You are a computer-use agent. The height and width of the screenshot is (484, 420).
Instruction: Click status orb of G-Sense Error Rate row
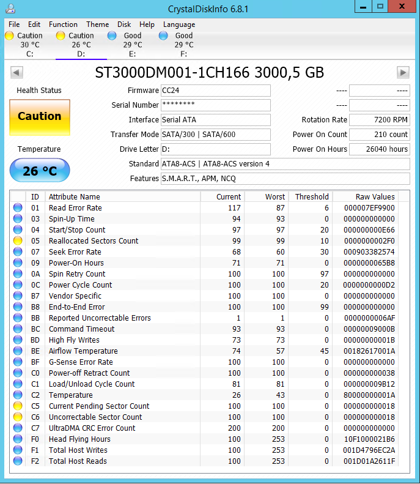coord(18,362)
